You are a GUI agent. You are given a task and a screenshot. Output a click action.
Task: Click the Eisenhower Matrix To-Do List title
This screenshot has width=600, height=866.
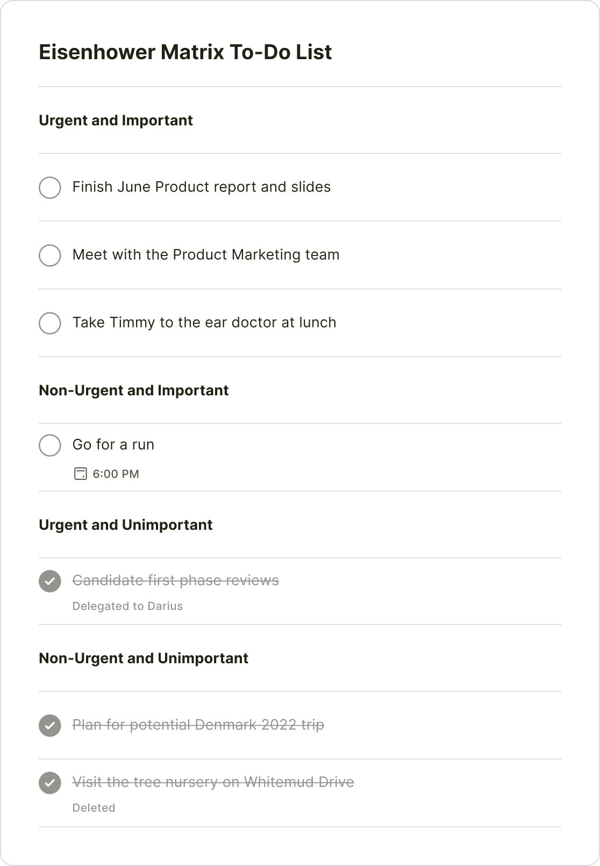pyautogui.click(x=185, y=52)
